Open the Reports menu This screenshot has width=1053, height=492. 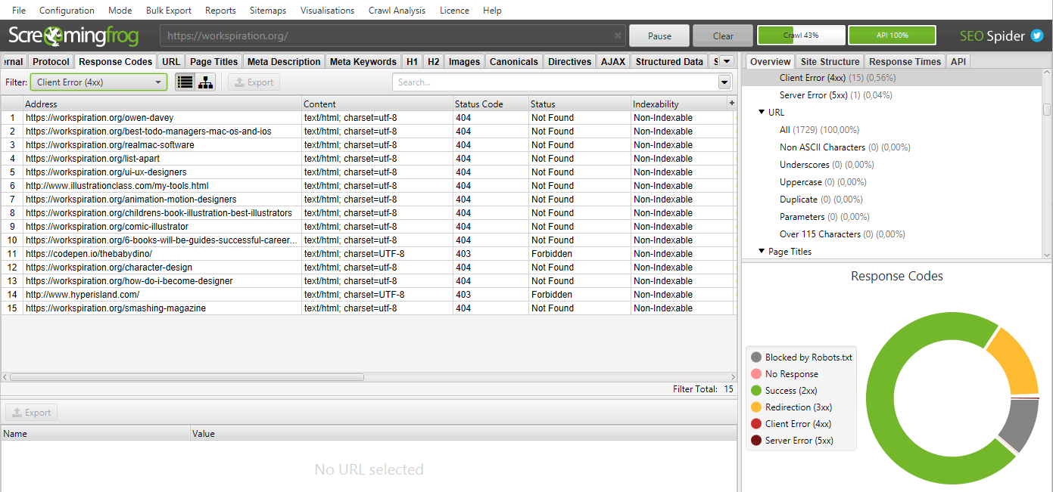tap(220, 11)
